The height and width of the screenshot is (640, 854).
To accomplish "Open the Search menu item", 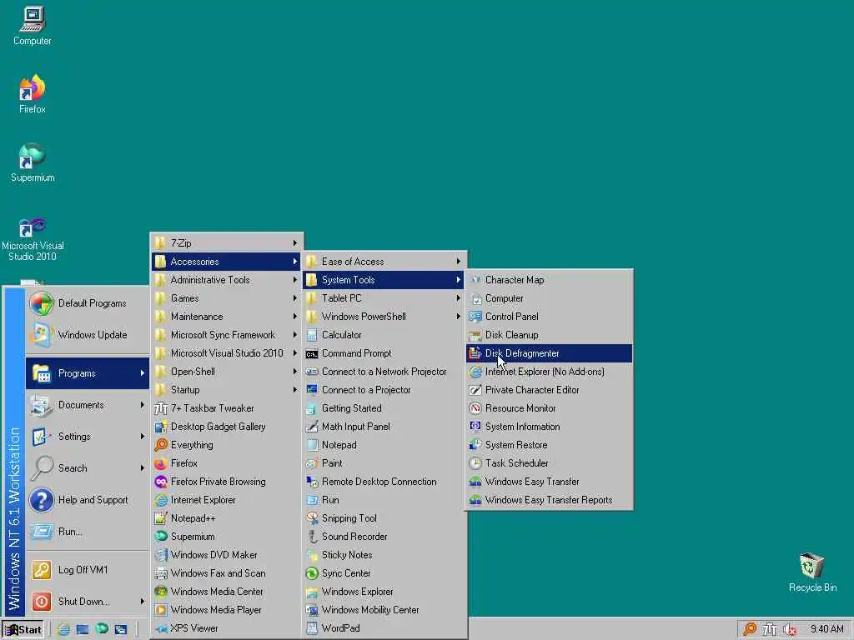I will 87,468.
